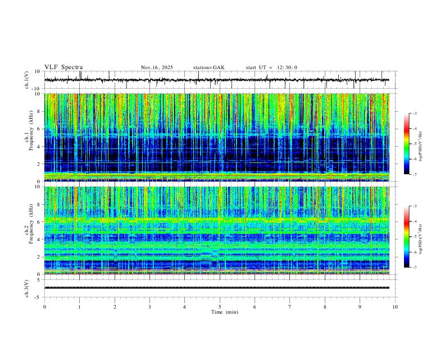
Task: Click the '-3' tick on upper colorbar
Action: pyautogui.click(x=415, y=113)
